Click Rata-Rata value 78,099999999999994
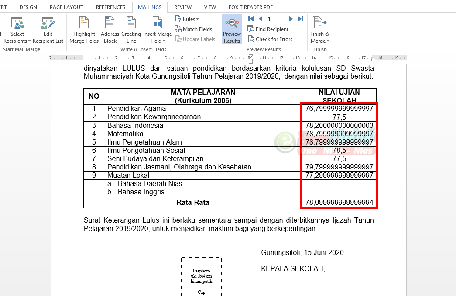Screen dimensions: 456x296 coord(339,202)
